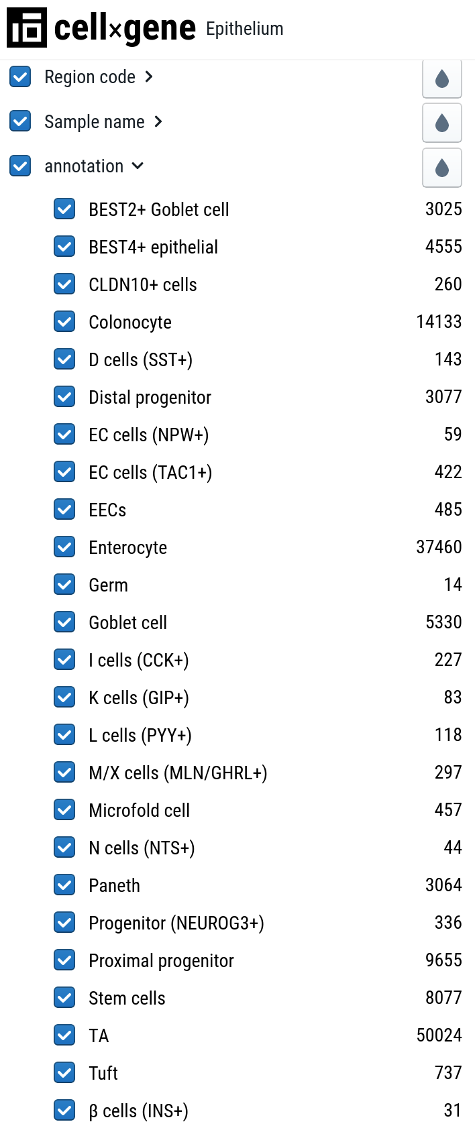
Task: Toggle the Stem cells checkbox
Action: click(x=64, y=997)
